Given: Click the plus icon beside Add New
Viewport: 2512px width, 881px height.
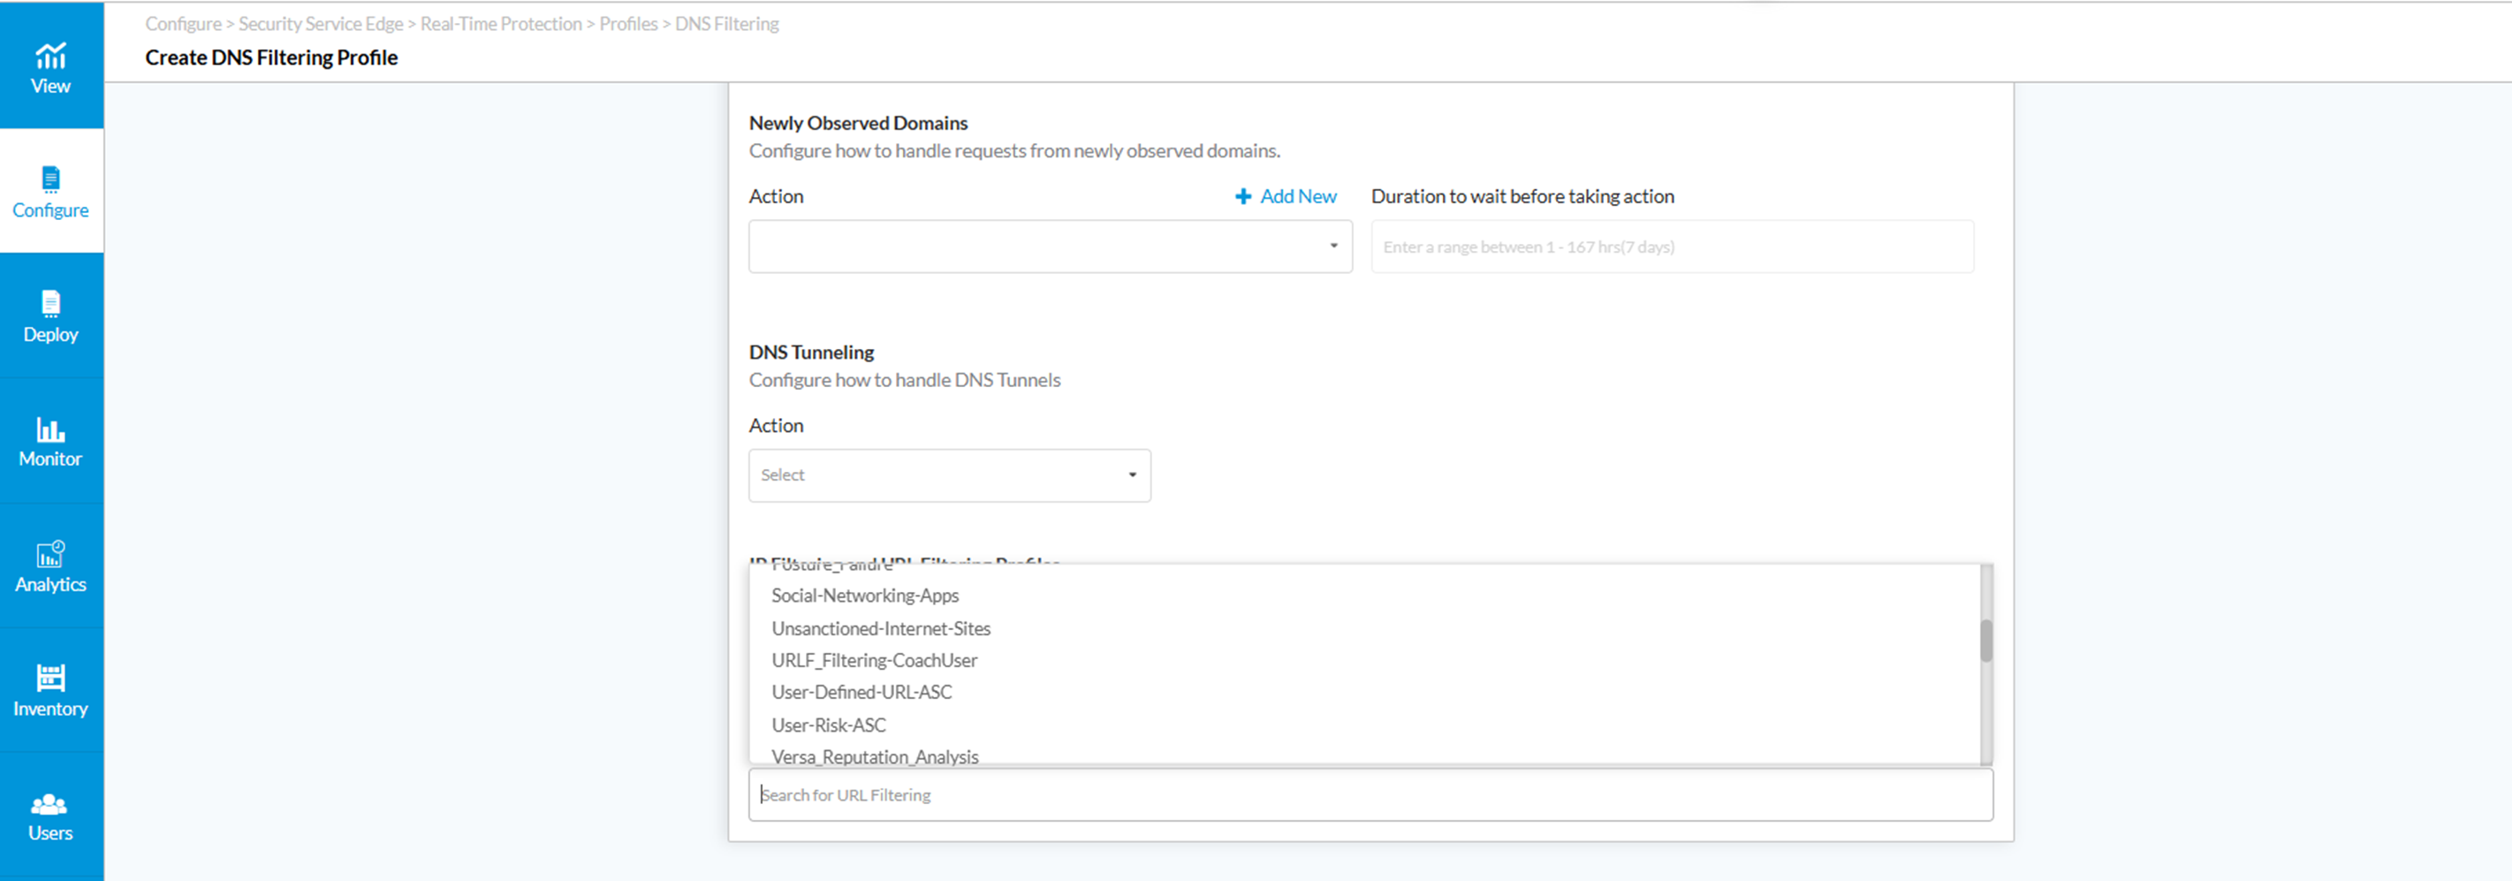Looking at the screenshot, I should [x=1242, y=196].
